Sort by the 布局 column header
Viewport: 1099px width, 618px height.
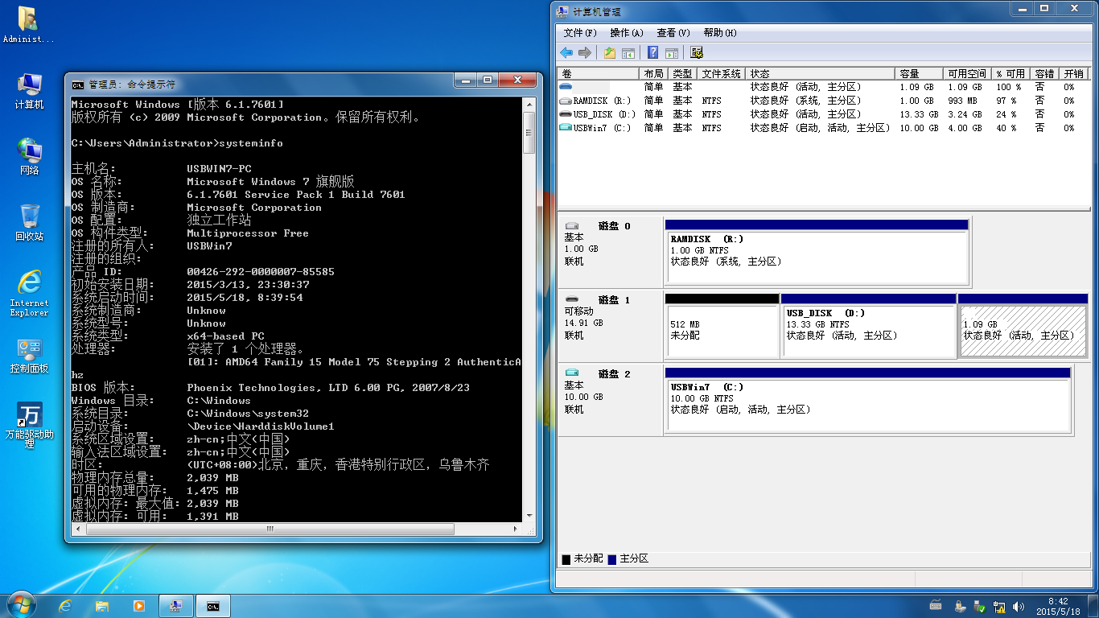[655, 73]
